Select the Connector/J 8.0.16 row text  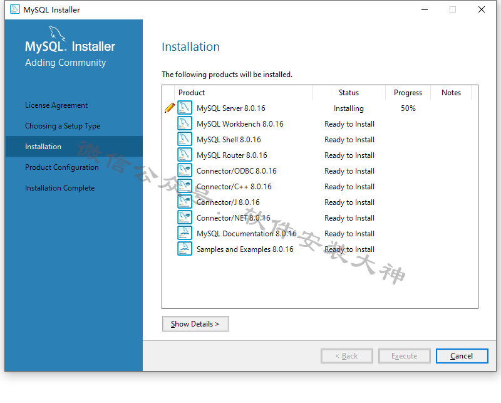pyautogui.click(x=228, y=202)
